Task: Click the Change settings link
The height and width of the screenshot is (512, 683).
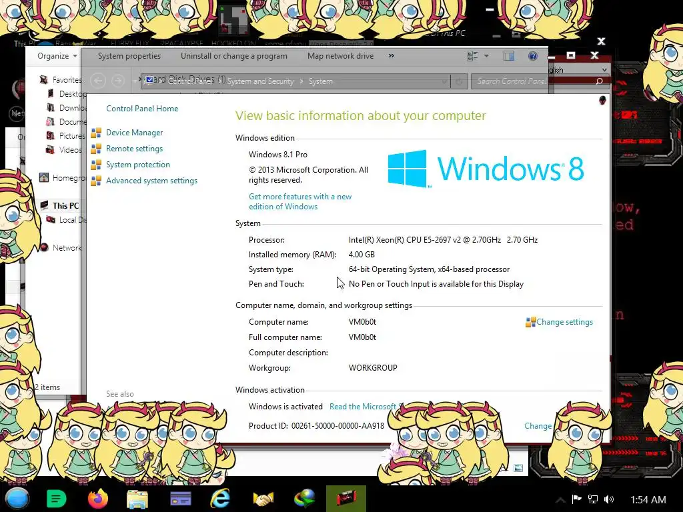Action: point(564,322)
